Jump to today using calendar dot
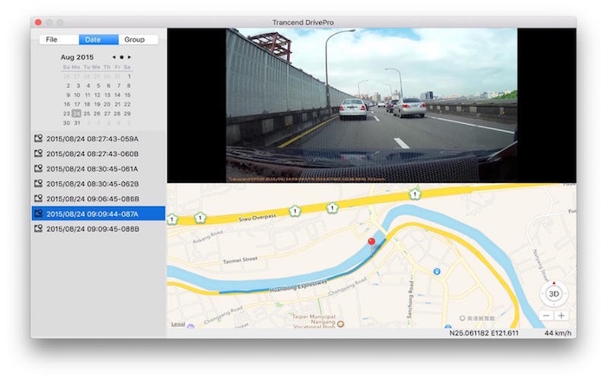Image resolution: width=607 pixels, height=380 pixels. click(121, 57)
